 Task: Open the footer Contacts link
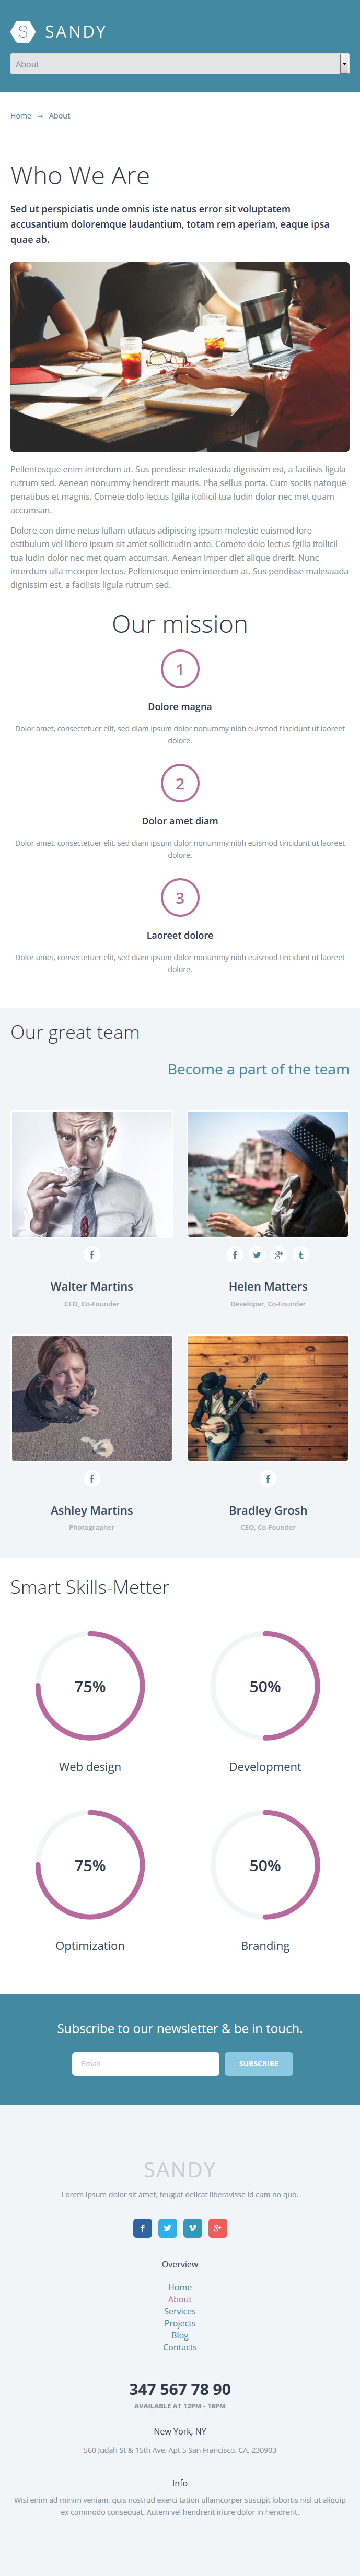[180, 2347]
